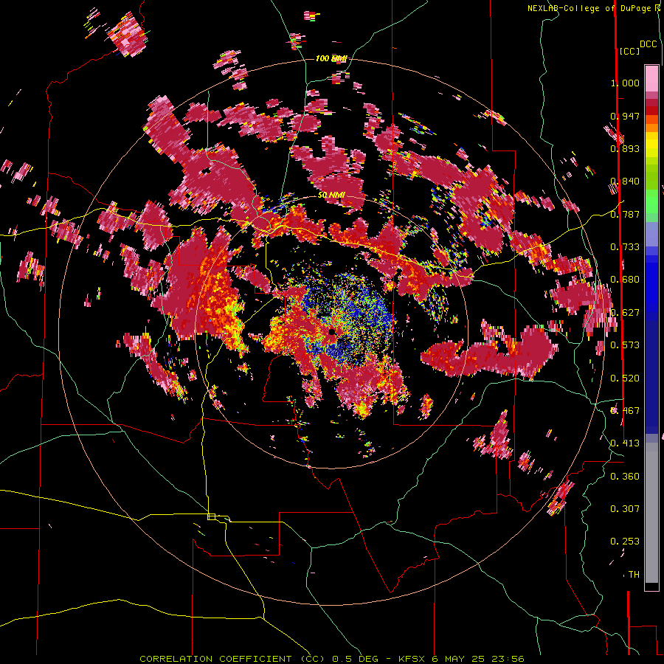
Task: Select the 0.360 scale value
Action: pyautogui.click(x=625, y=477)
